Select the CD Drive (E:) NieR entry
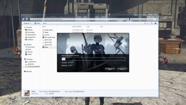 click(33, 67)
